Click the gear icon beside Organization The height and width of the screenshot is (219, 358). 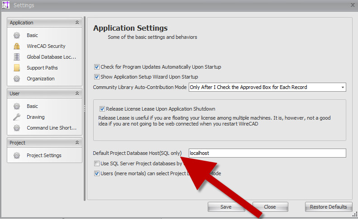(17, 79)
